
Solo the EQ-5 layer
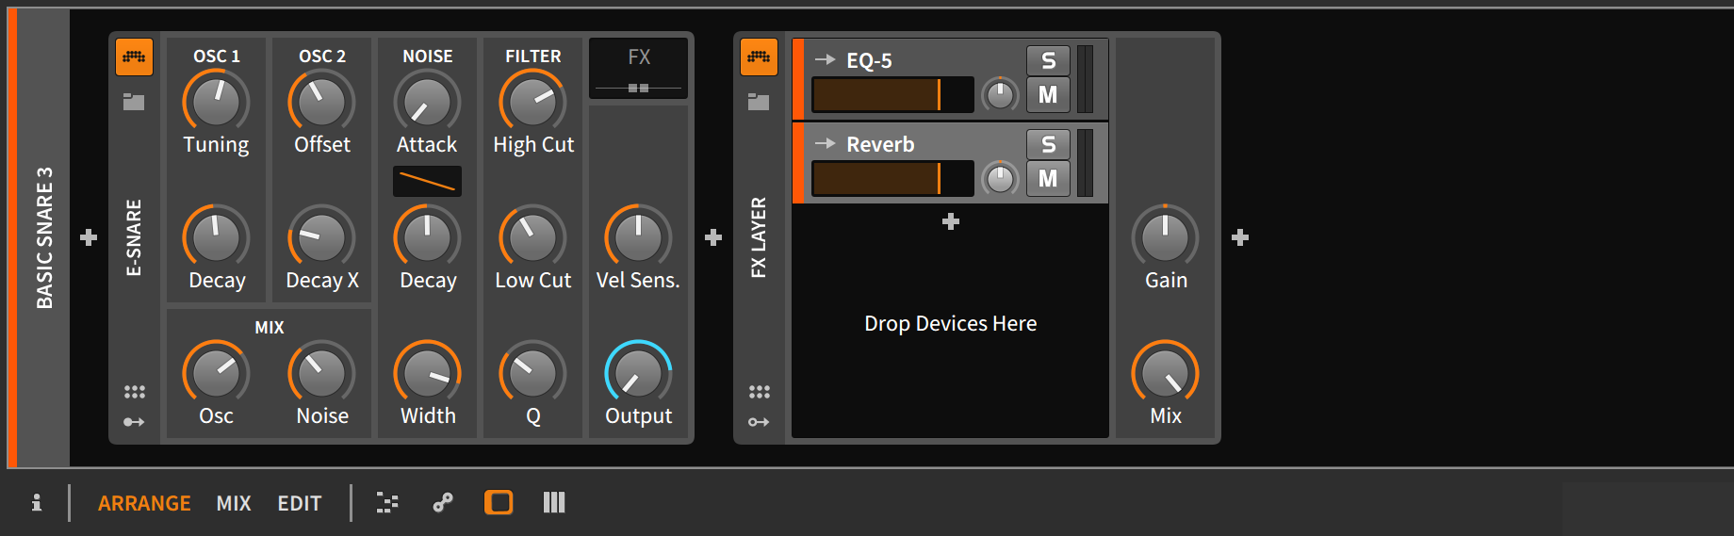(x=1048, y=60)
